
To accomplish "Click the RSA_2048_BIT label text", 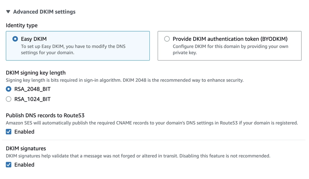I will pos(32,89).
